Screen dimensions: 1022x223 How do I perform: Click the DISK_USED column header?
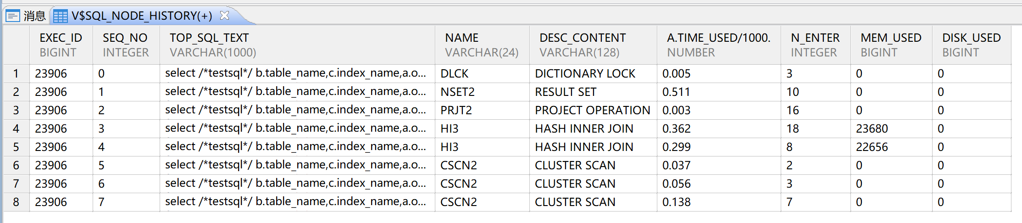(972, 45)
